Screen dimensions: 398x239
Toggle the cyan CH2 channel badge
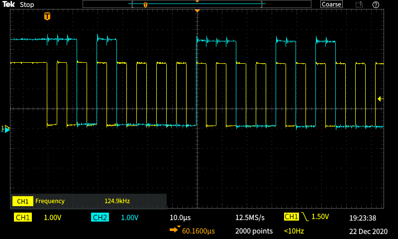click(x=100, y=218)
